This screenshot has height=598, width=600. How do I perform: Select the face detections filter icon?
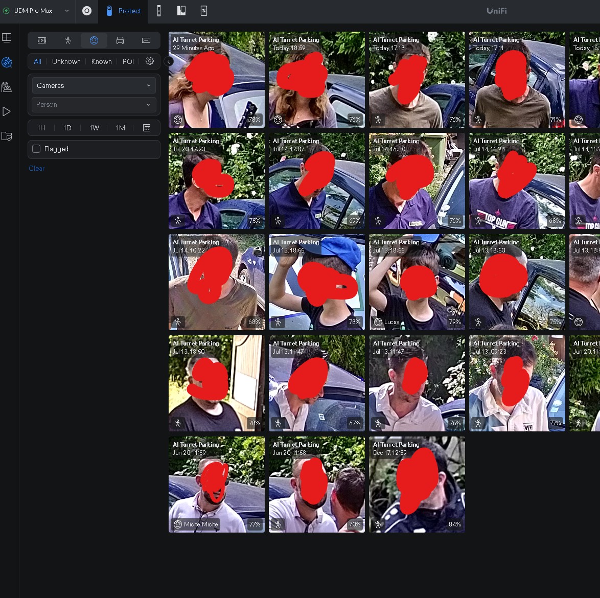pyautogui.click(x=94, y=40)
